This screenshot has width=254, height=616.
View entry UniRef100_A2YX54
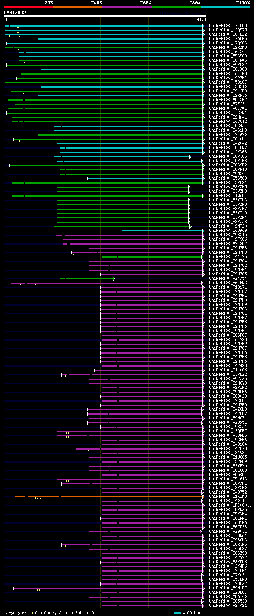click(228, 278)
